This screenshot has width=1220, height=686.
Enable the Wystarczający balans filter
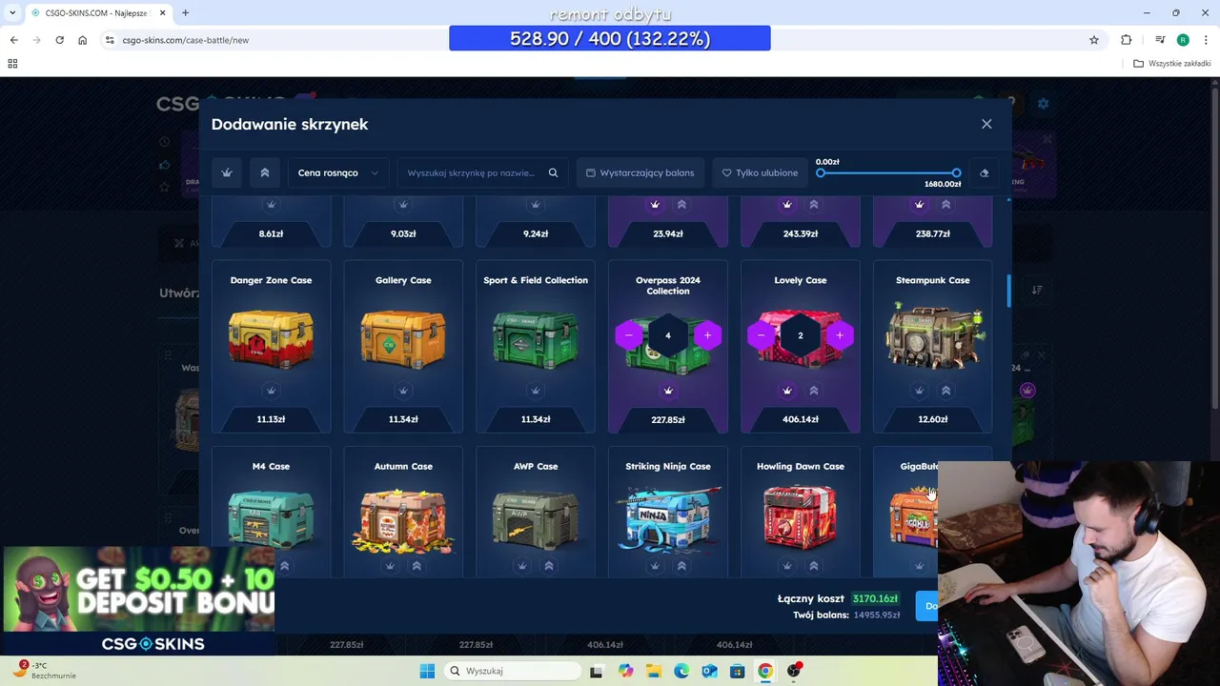pos(640,172)
